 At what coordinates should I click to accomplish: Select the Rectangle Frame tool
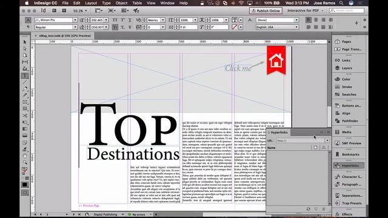[x=25, y=102]
